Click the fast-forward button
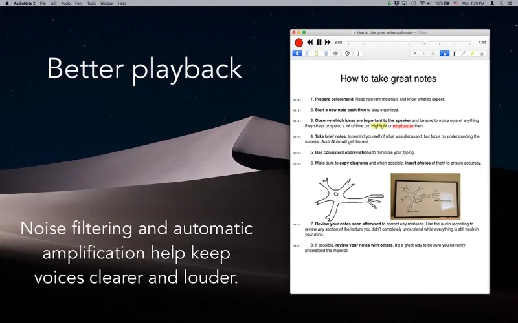 [x=328, y=42]
